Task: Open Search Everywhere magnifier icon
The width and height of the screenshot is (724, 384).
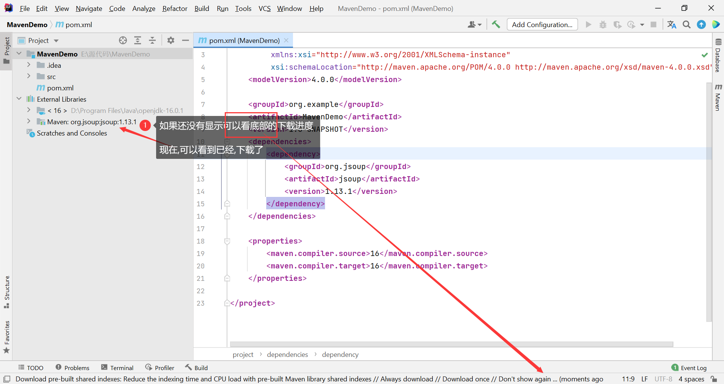Action: tap(687, 24)
